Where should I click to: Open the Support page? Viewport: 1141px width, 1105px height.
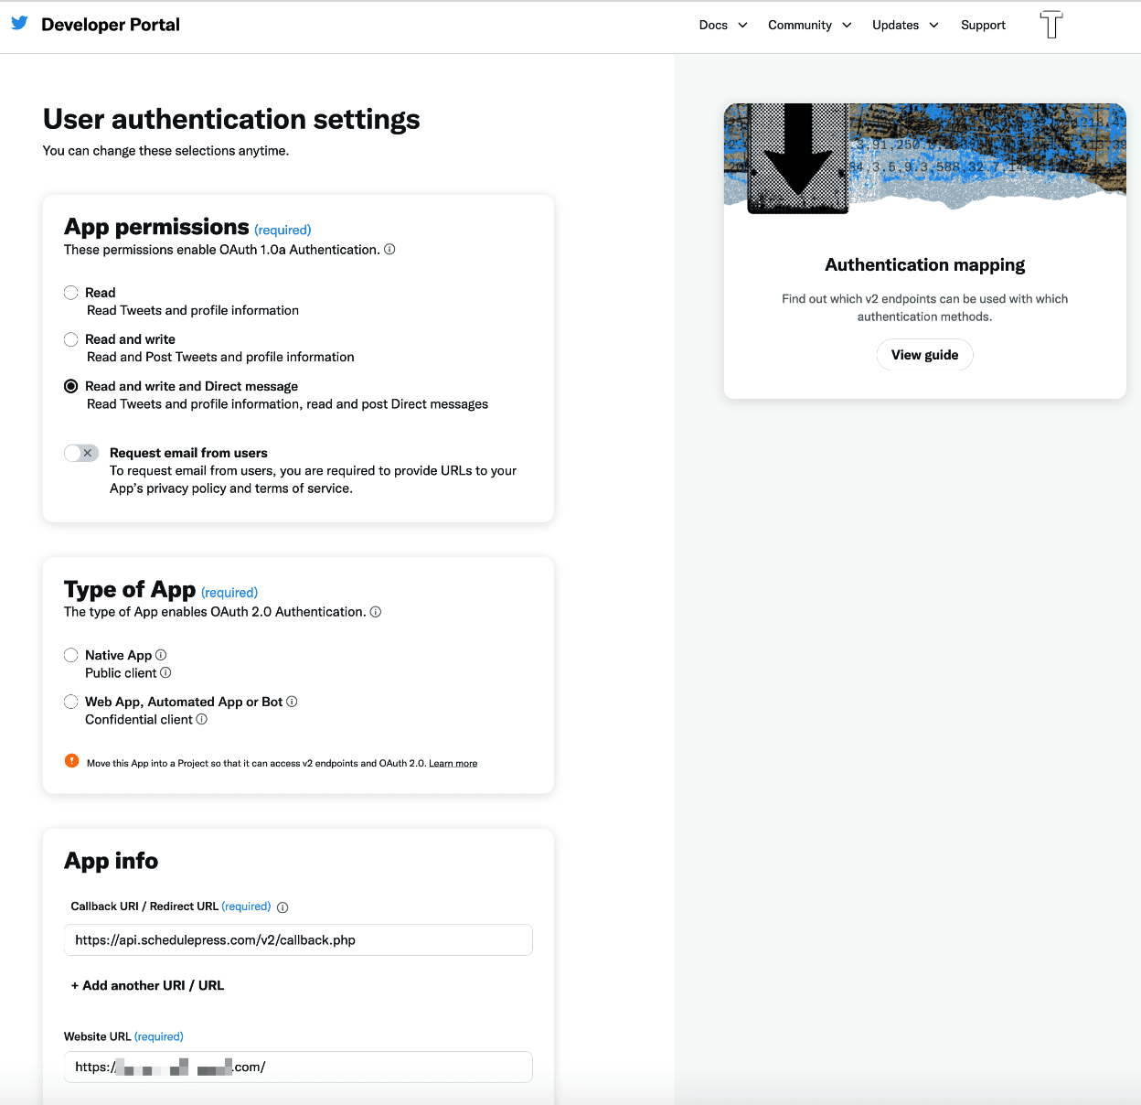983,25
